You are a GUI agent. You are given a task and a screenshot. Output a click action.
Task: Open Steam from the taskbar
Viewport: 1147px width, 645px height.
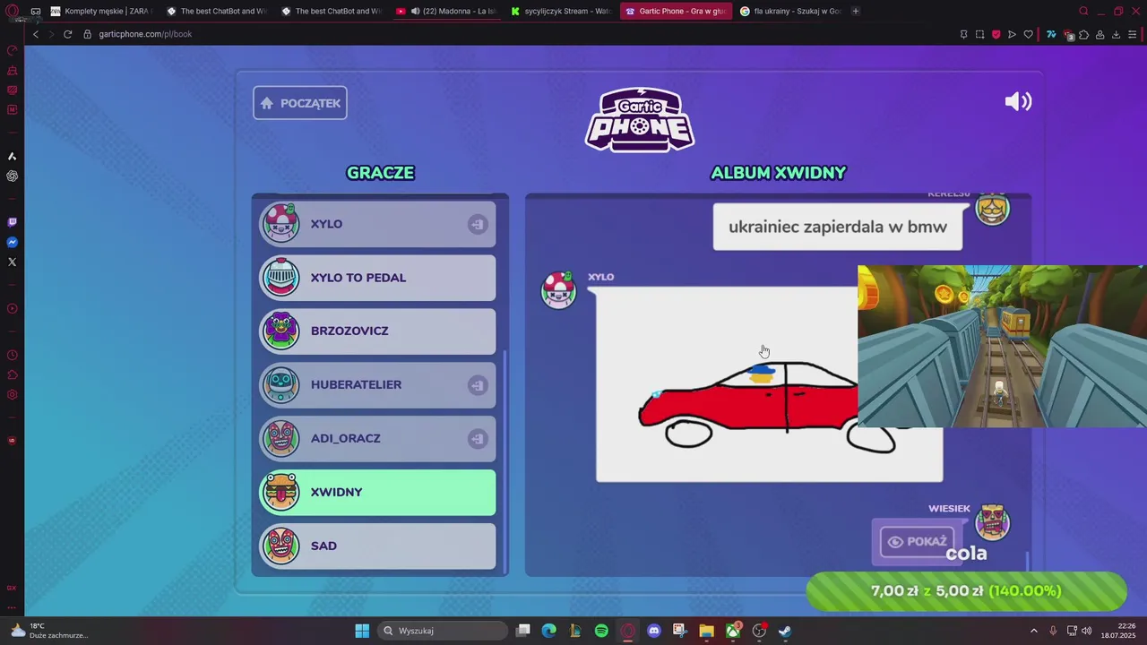(785, 631)
